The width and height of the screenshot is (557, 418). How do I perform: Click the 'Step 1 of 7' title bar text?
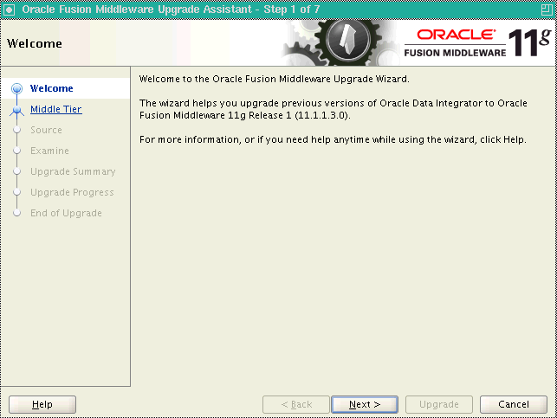click(x=292, y=10)
